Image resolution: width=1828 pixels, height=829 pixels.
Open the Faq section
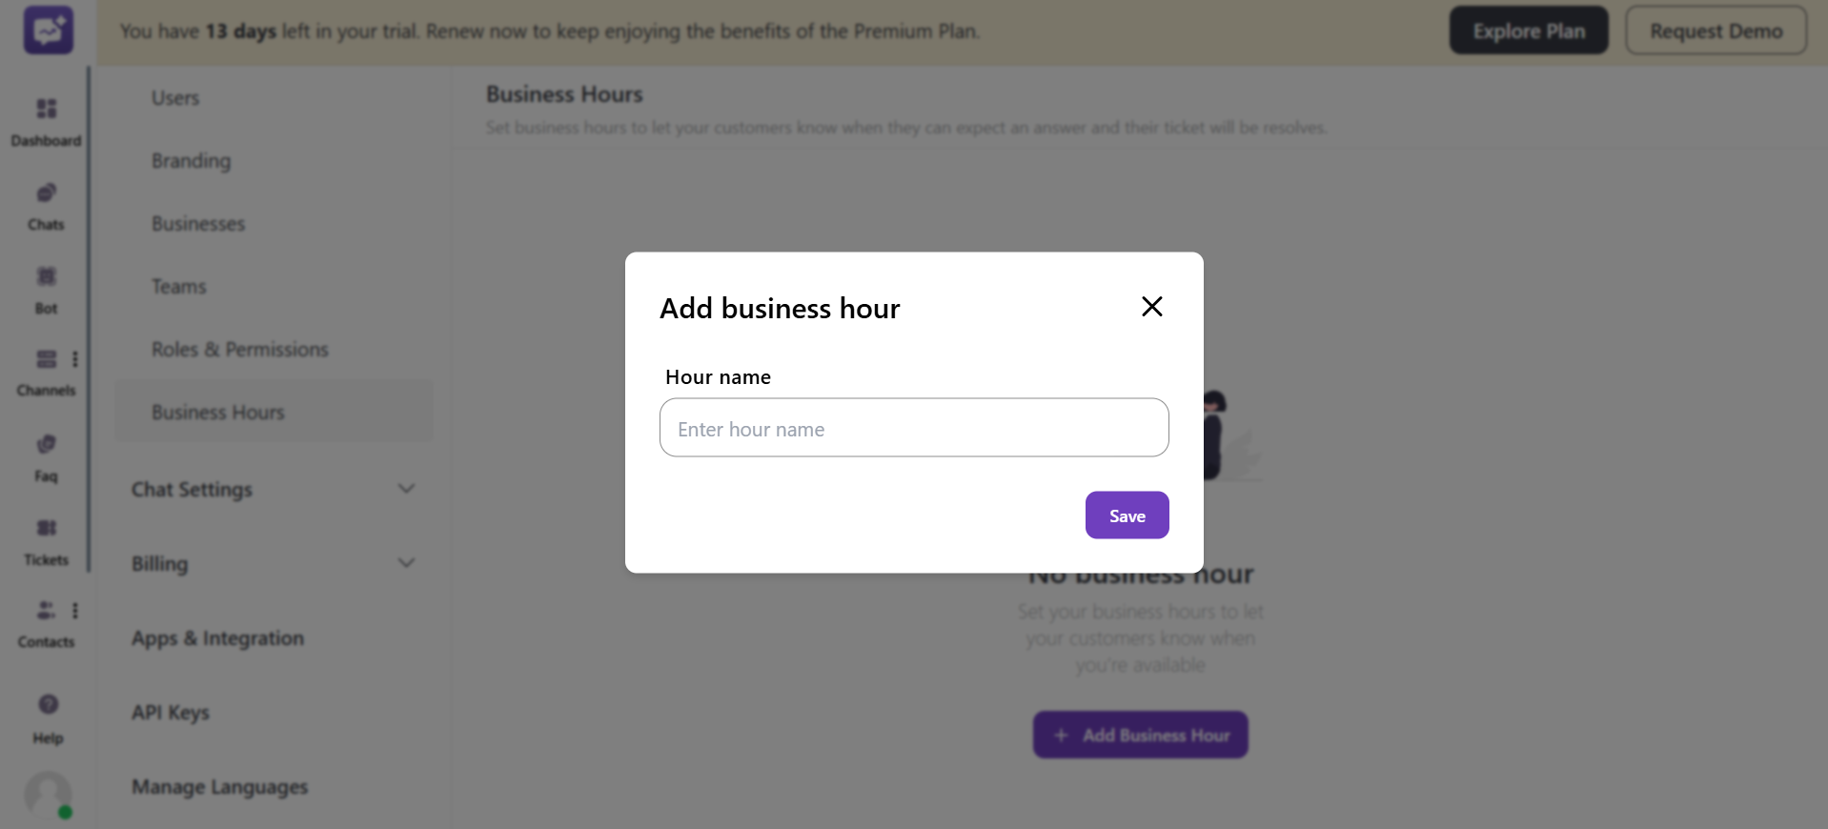tap(45, 455)
